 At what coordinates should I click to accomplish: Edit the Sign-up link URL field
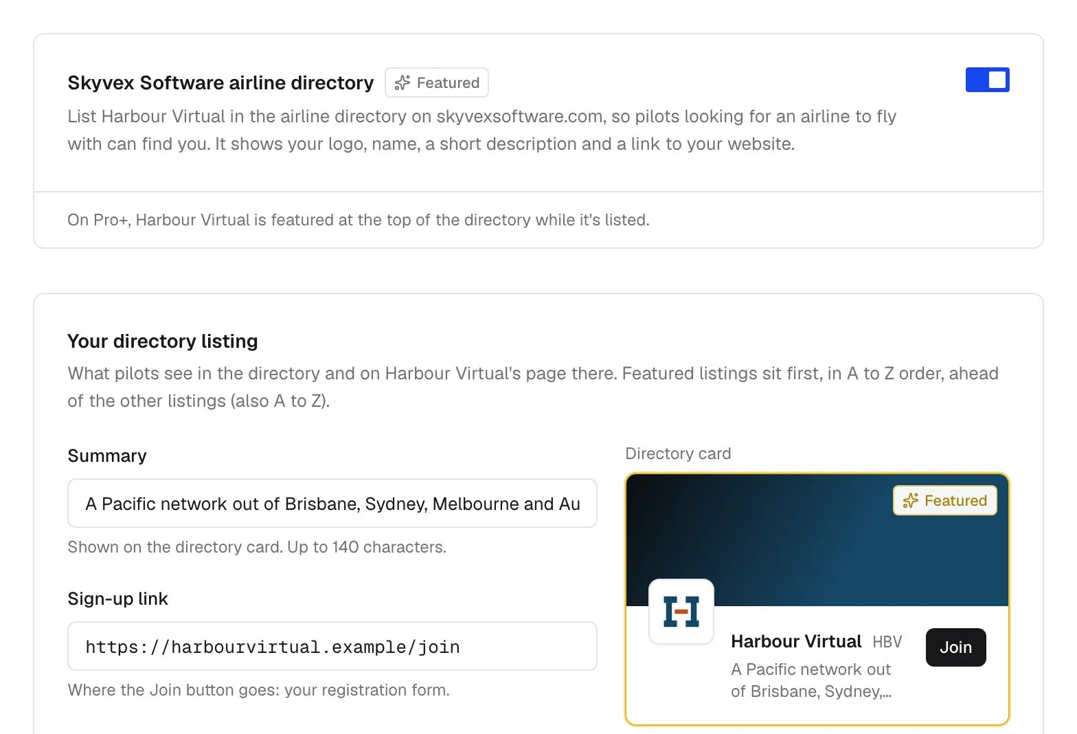click(x=332, y=646)
